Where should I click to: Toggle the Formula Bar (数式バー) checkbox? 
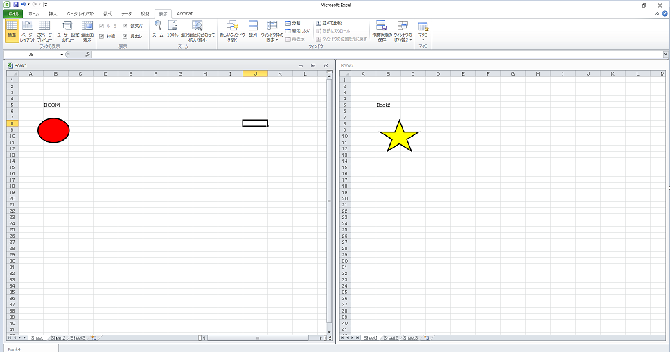click(125, 26)
